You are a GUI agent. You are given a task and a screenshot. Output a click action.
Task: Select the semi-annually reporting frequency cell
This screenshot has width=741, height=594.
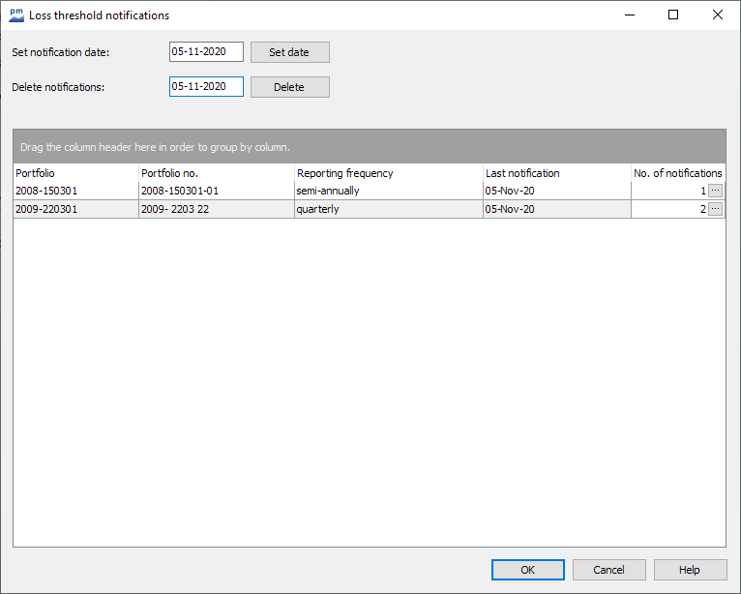pyautogui.click(x=387, y=191)
